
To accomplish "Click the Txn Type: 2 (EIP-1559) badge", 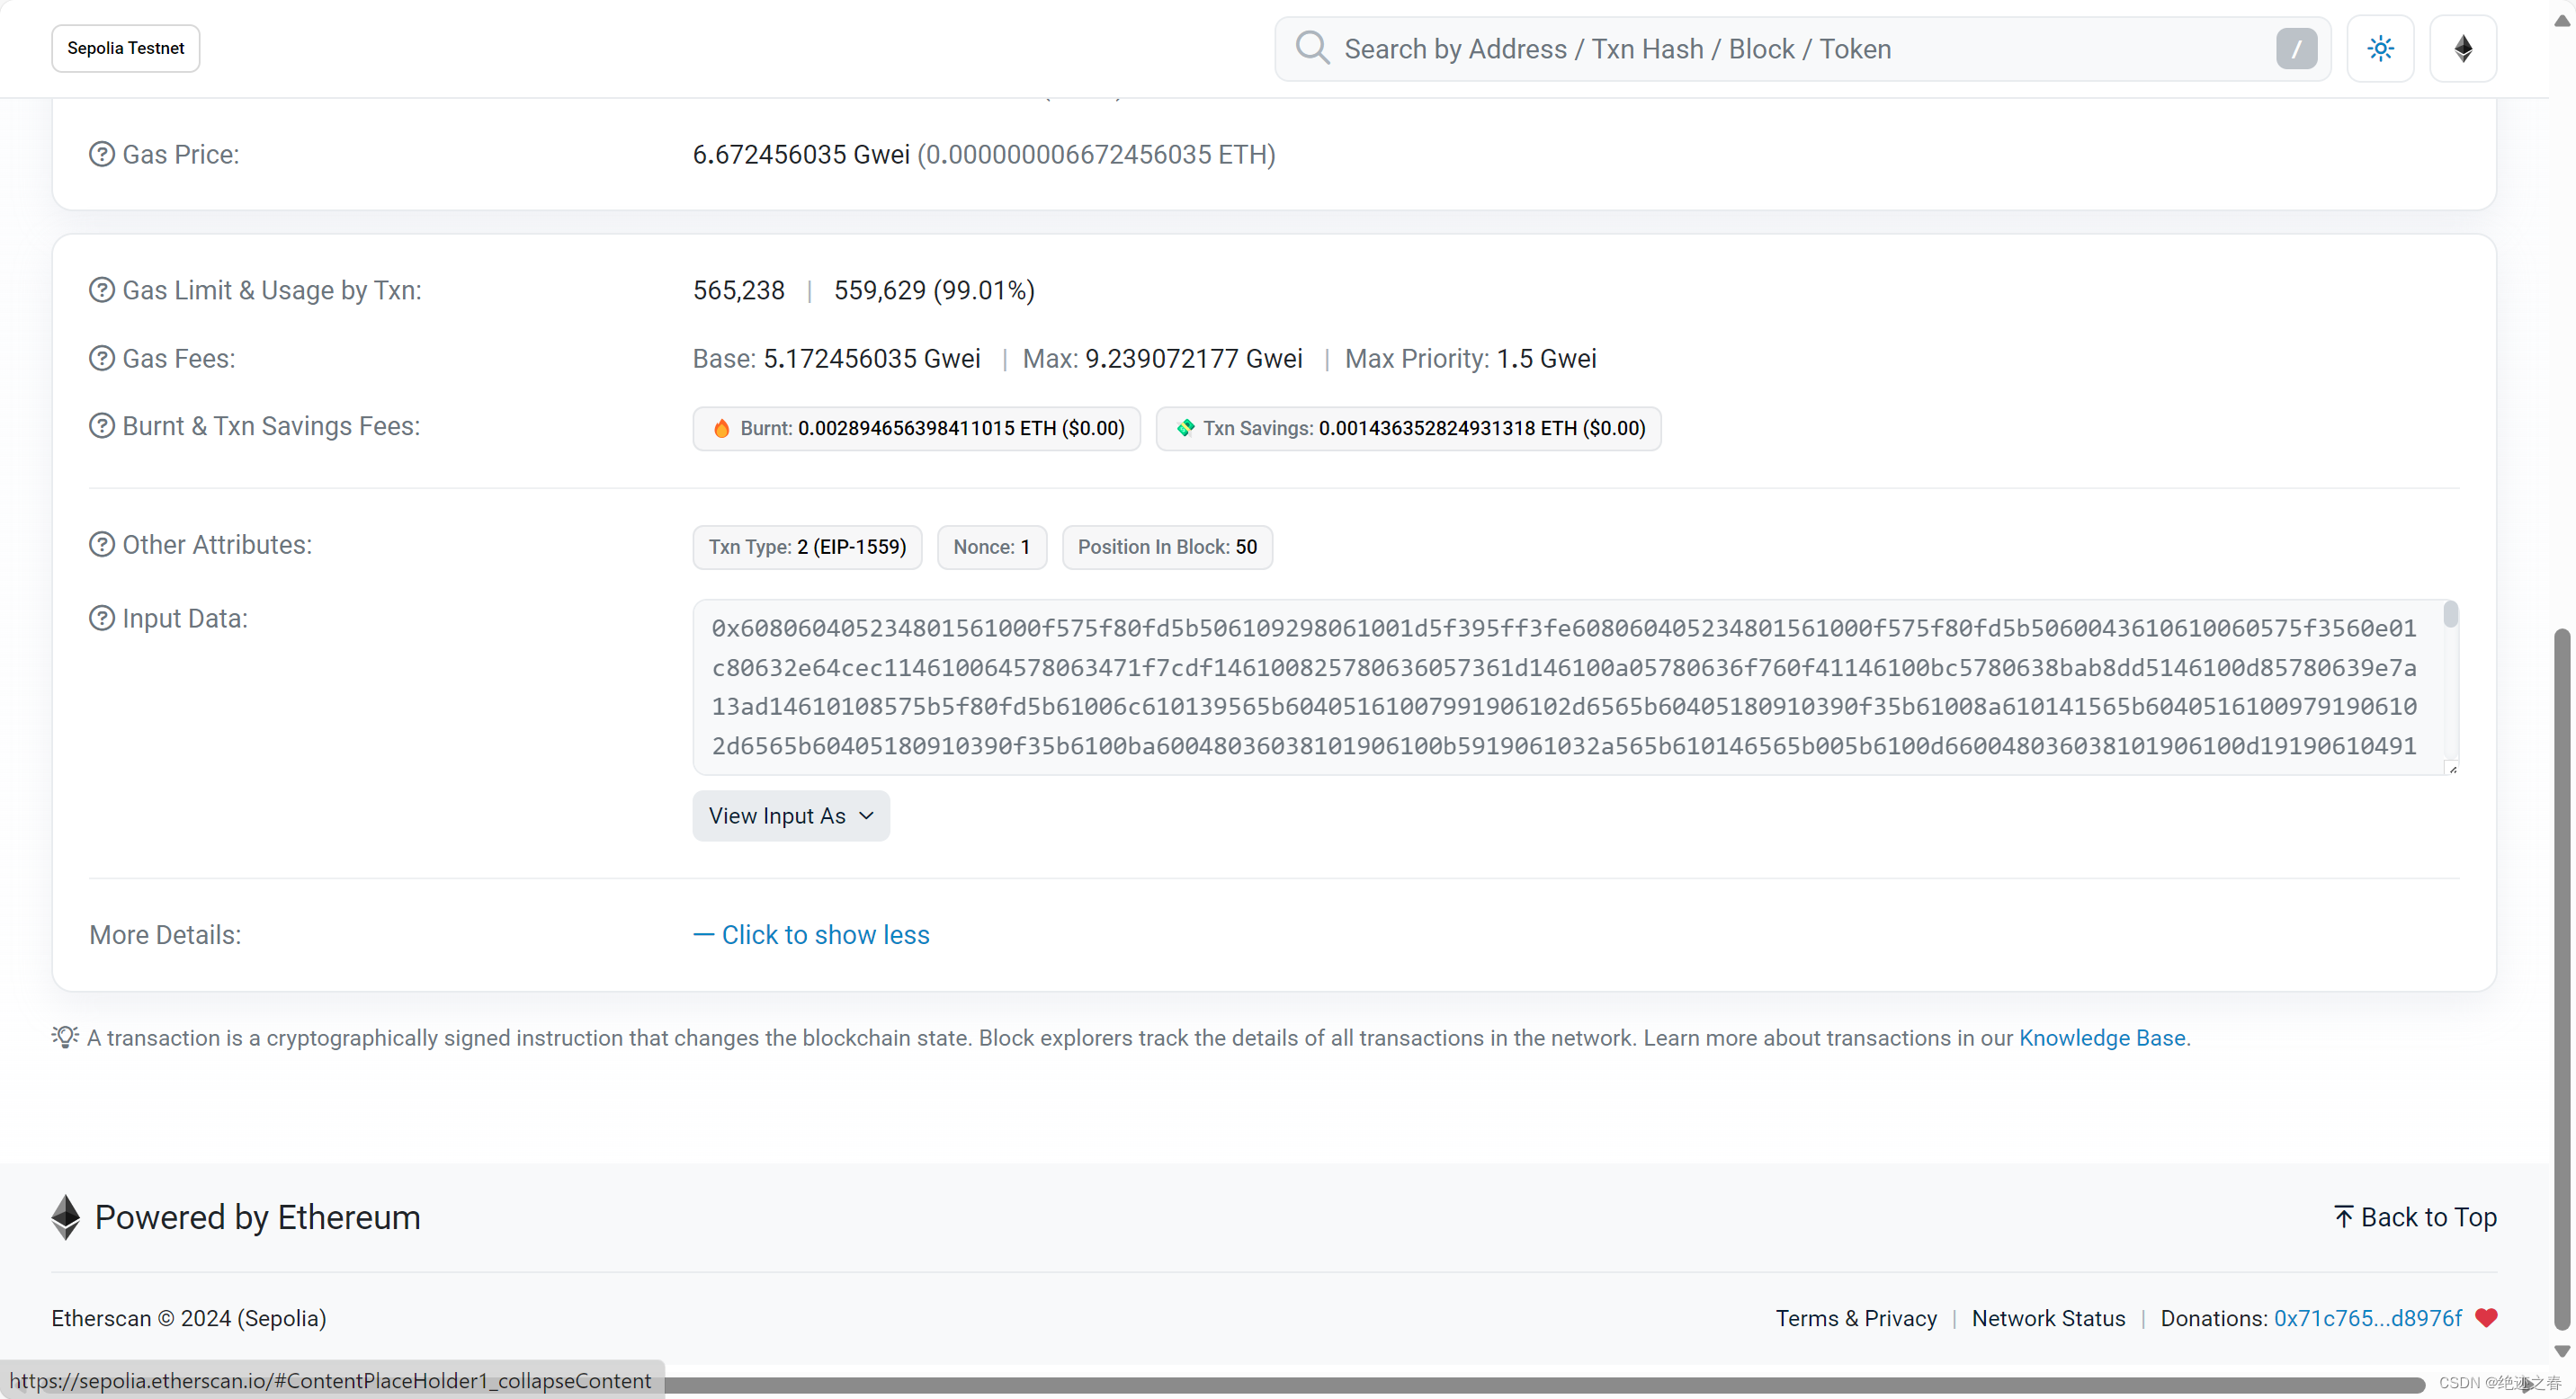I will click(807, 547).
